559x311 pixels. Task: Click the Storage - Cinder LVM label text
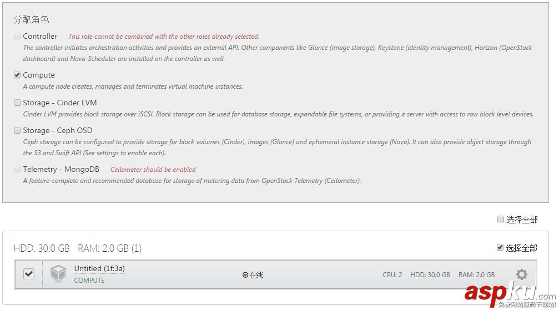coord(60,103)
